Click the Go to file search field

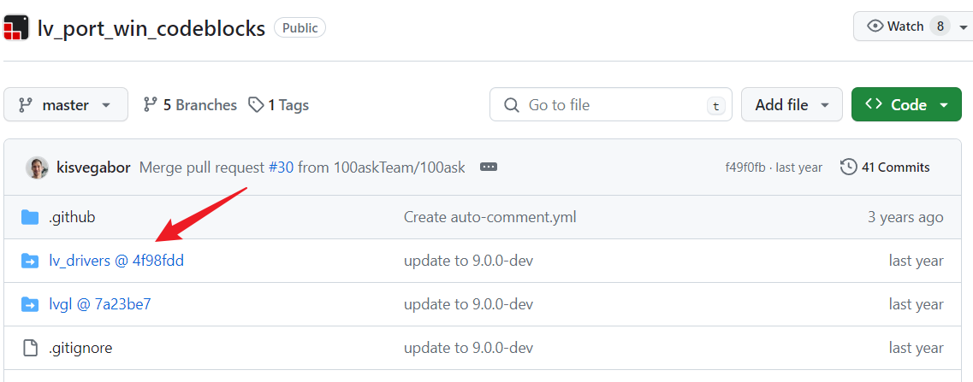tap(610, 105)
